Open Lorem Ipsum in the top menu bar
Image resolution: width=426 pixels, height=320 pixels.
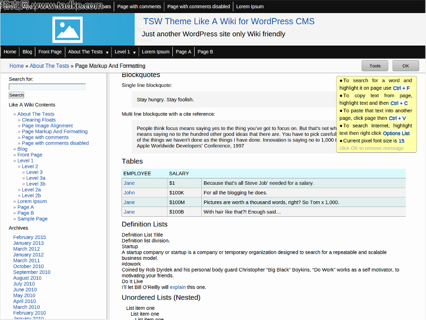[x=250, y=7]
